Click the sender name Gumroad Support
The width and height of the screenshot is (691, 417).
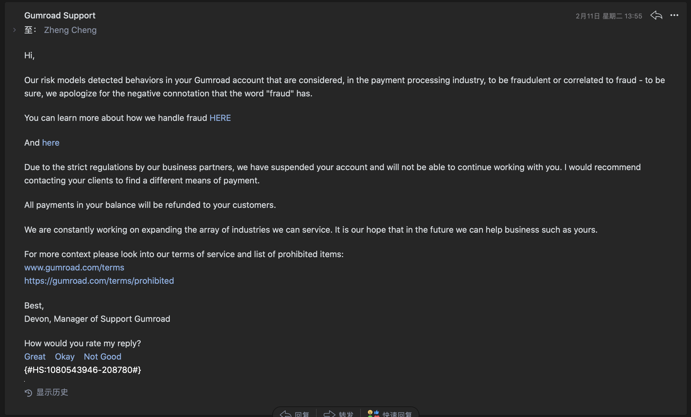tap(60, 15)
